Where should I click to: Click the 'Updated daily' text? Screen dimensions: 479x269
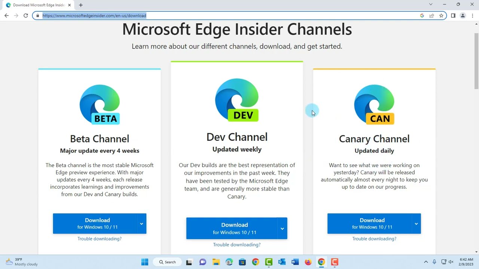374,151
